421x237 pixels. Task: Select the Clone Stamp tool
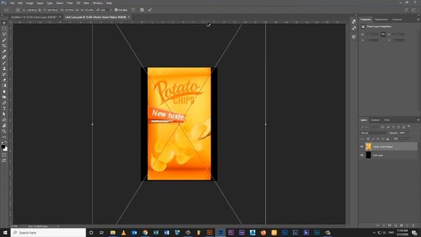[x=4, y=68]
